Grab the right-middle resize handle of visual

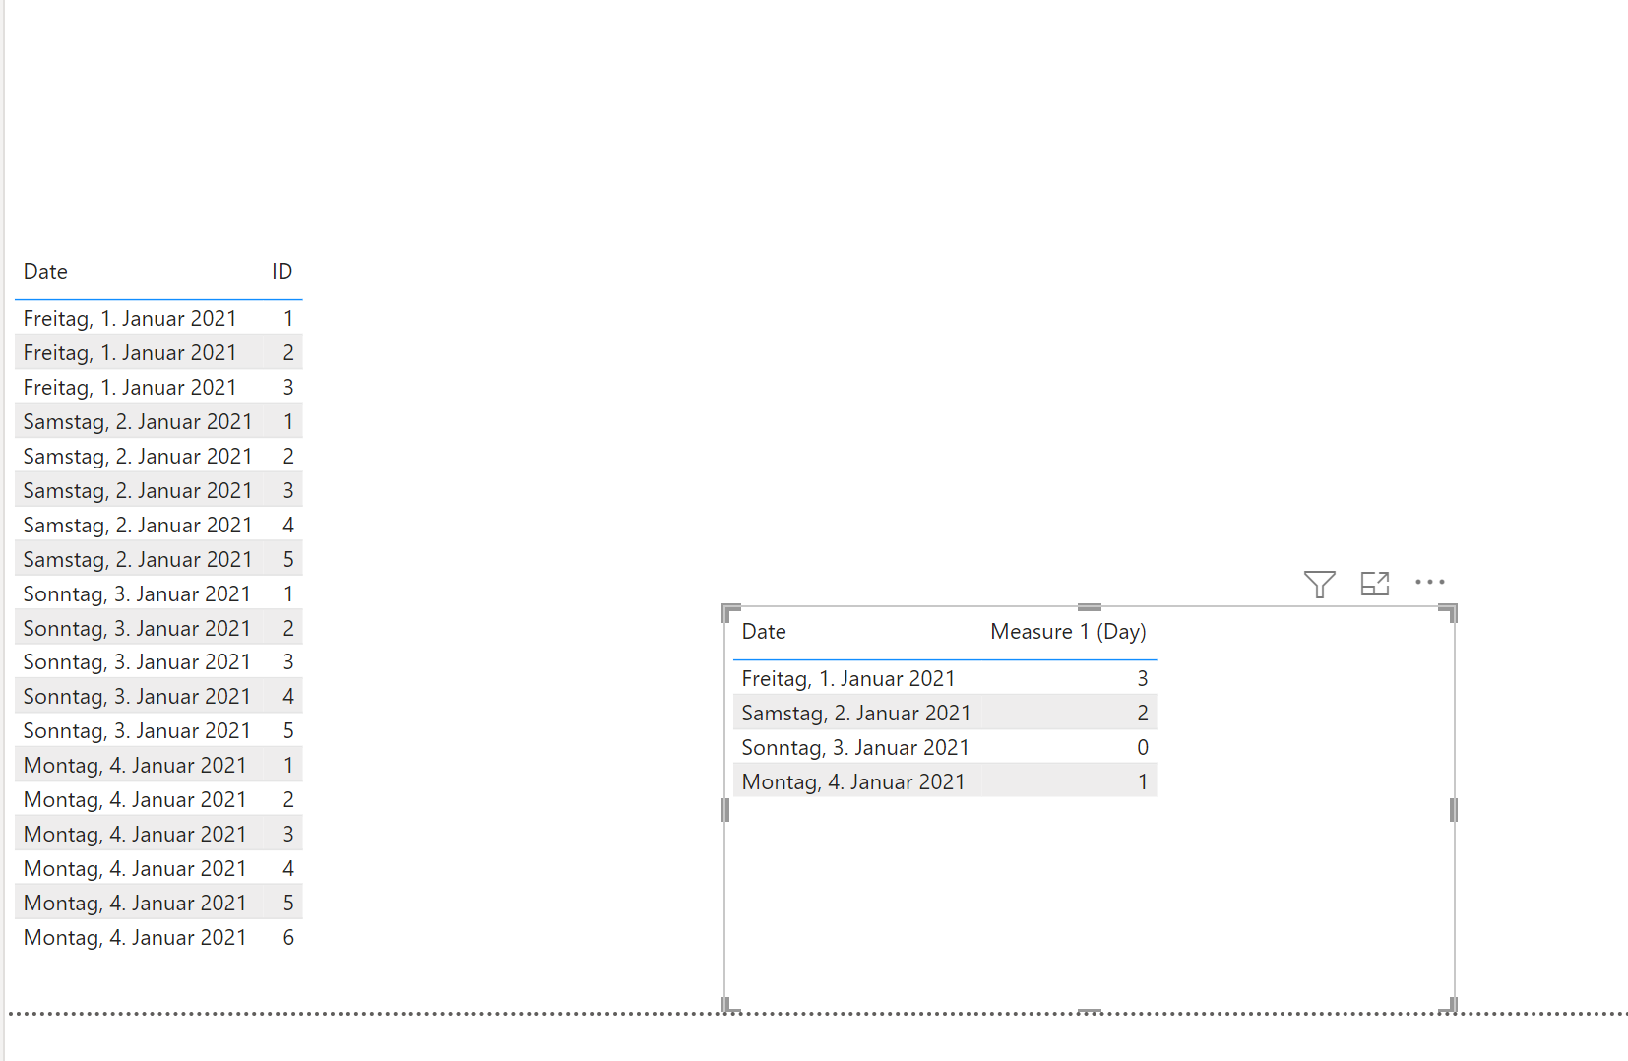click(1454, 810)
